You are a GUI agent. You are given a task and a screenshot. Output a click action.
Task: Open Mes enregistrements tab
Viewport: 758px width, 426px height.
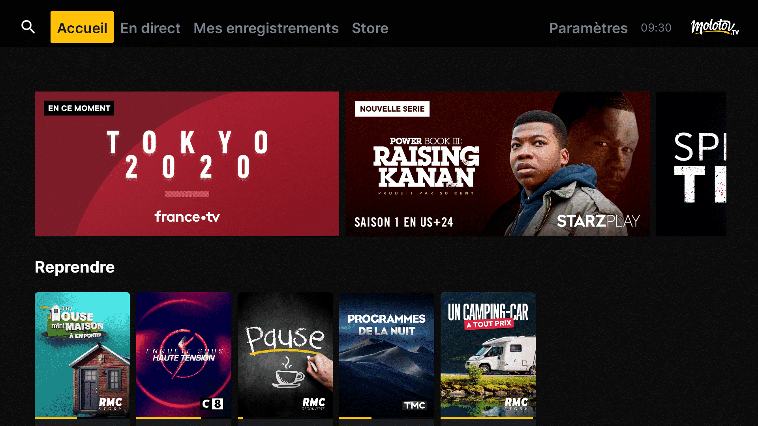[266, 28]
